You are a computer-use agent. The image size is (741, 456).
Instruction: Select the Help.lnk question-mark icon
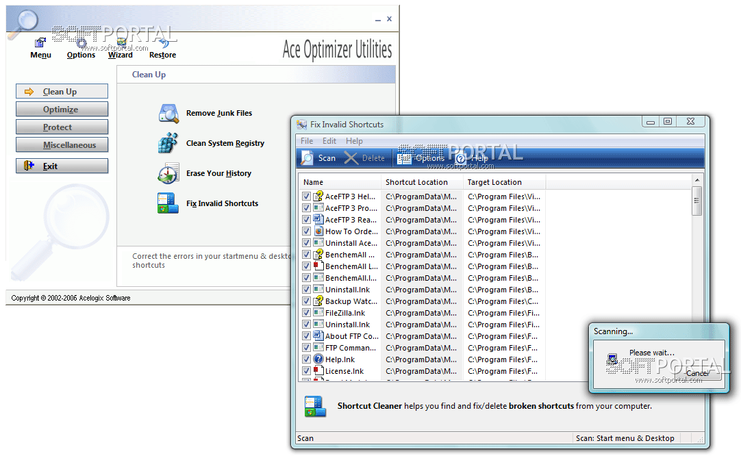click(x=318, y=359)
